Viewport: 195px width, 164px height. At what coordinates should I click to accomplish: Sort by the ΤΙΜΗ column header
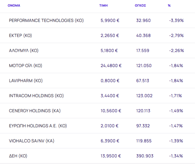(x=103, y=6)
